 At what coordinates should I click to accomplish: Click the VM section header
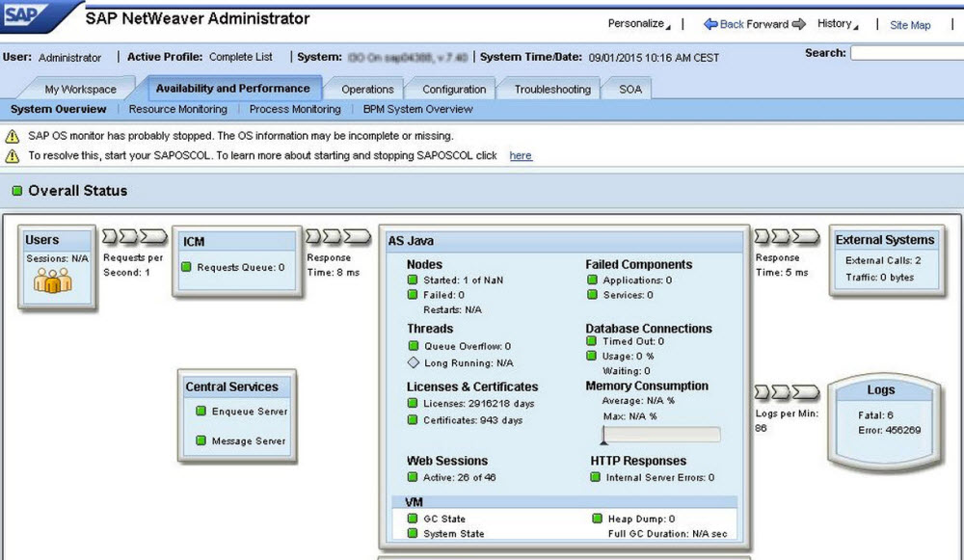564,501
